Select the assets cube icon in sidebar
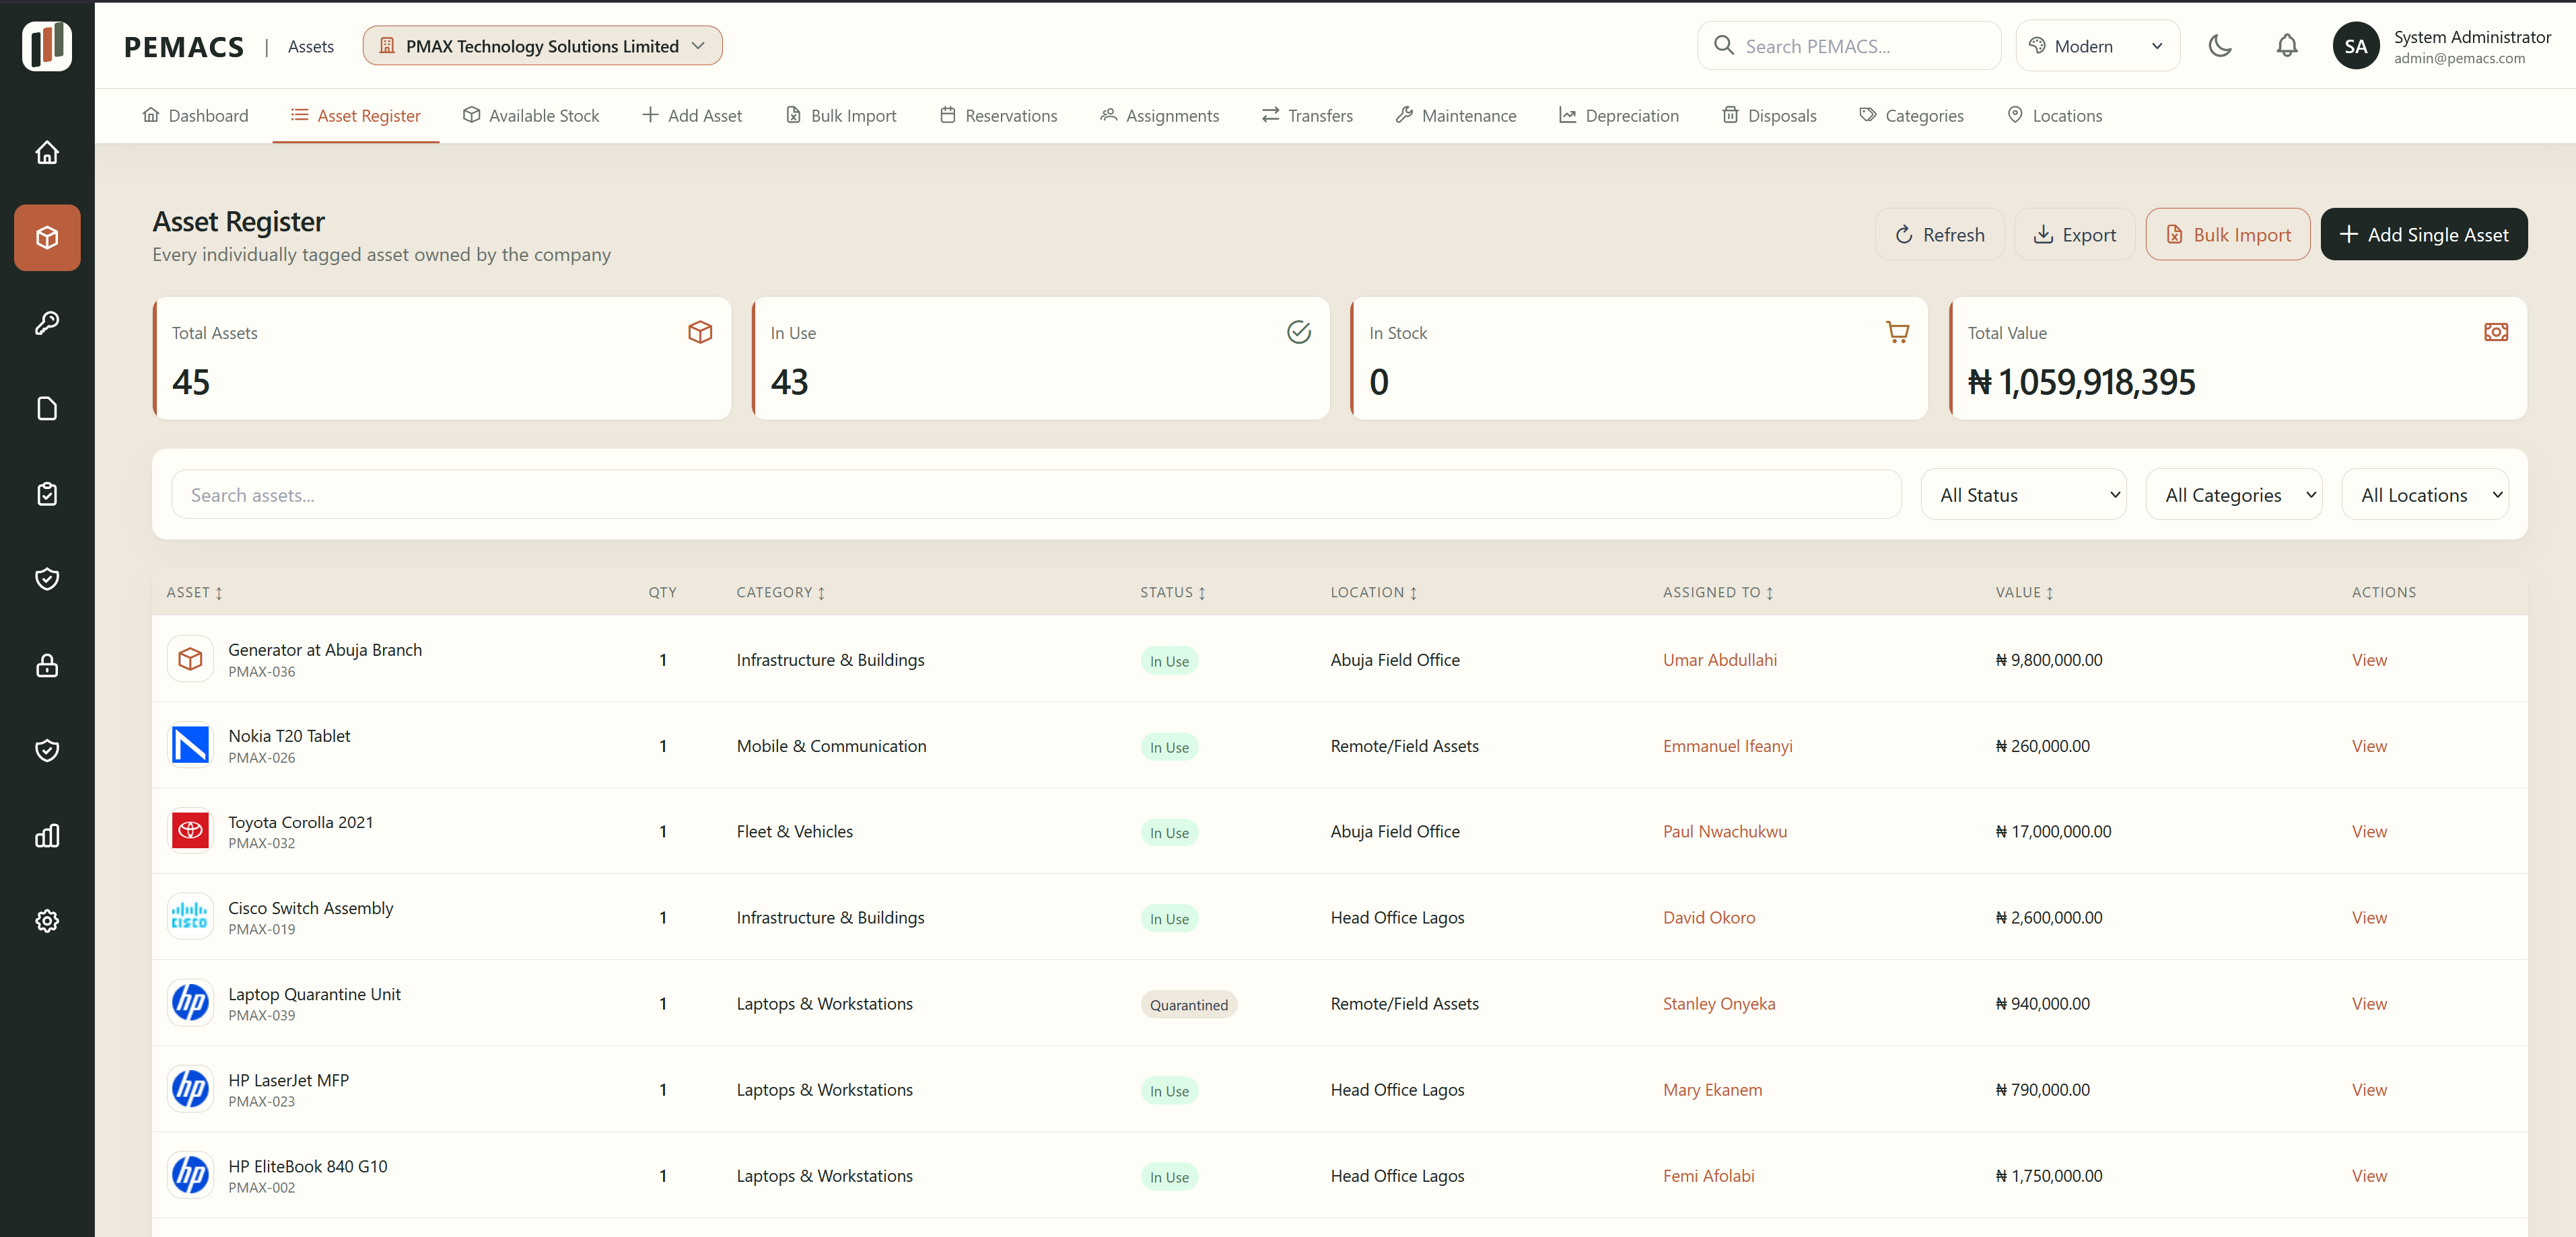The width and height of the screenshot is (2576, 1237). 47,238
